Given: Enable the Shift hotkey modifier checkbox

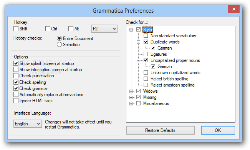Looking at the screenshot, I should click(16, 29).
